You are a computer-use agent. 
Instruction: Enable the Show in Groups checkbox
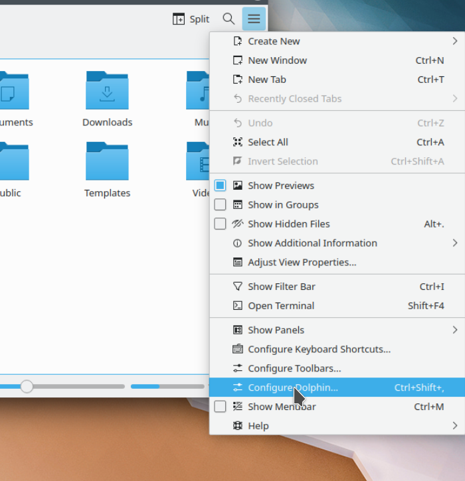point(220,205)
